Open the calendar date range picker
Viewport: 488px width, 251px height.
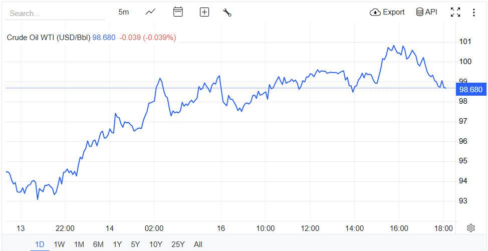click(x=178, y=12)
